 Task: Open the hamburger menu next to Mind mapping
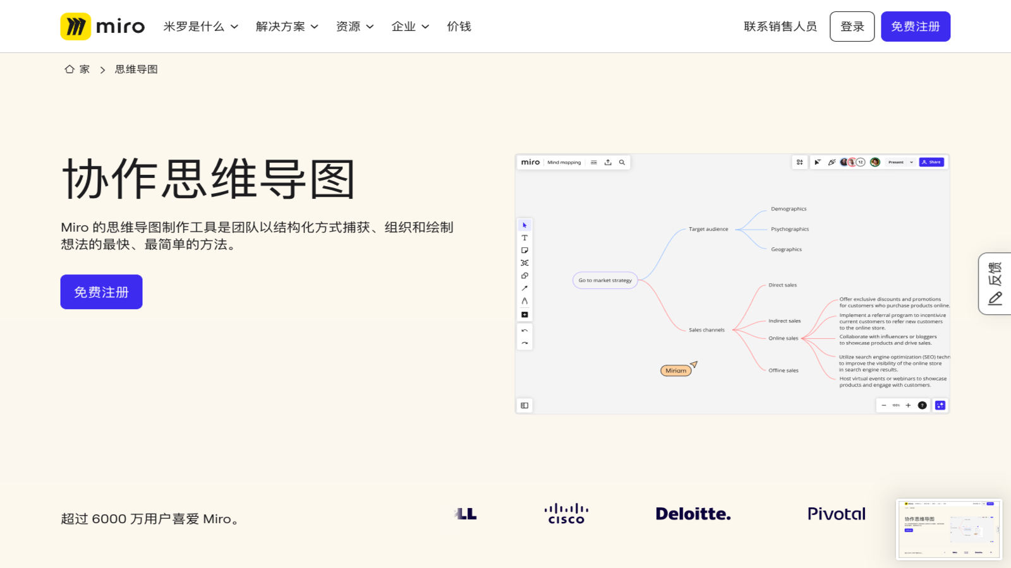pos(594,162)
